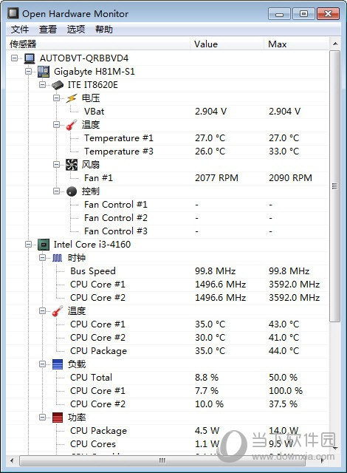Collapse the 功率 power group
Viewport: 347px width, 473px height.
42,418
